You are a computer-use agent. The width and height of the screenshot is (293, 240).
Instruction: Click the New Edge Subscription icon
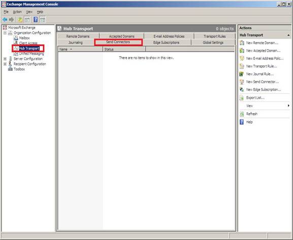click(x=242, y=90)
